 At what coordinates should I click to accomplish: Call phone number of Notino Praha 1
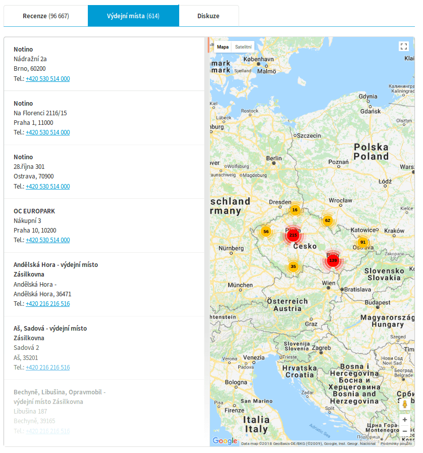[x=48, y=132]
